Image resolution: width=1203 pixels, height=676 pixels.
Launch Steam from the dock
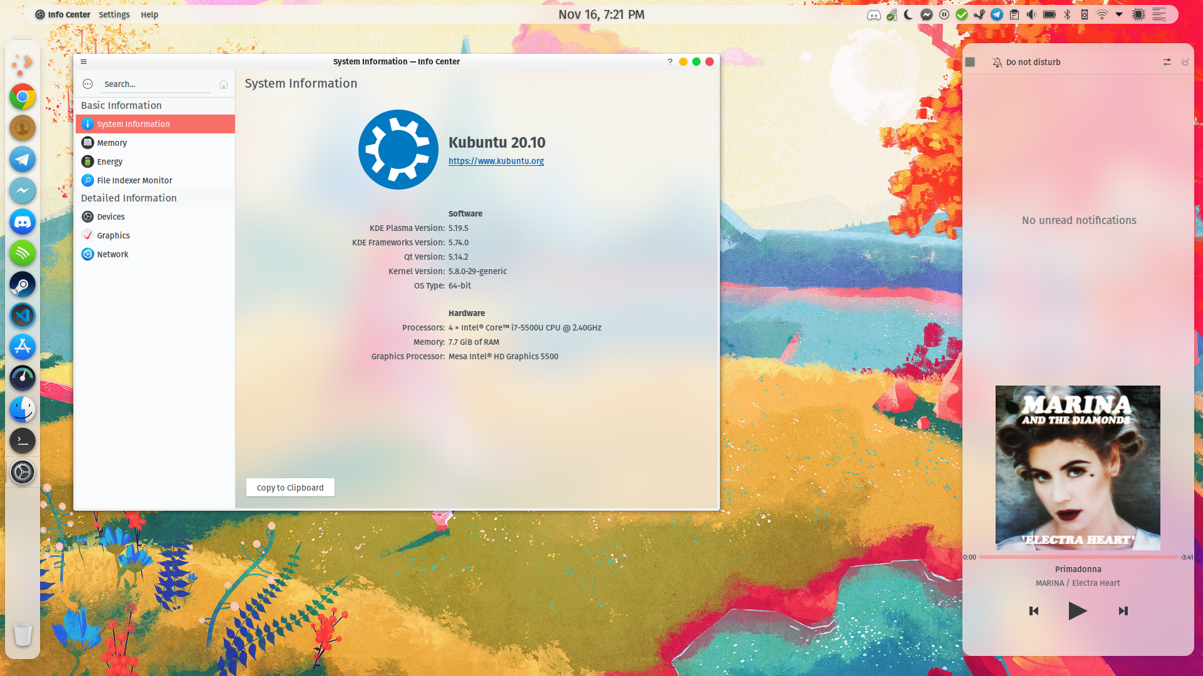click(x=23, y=285)
